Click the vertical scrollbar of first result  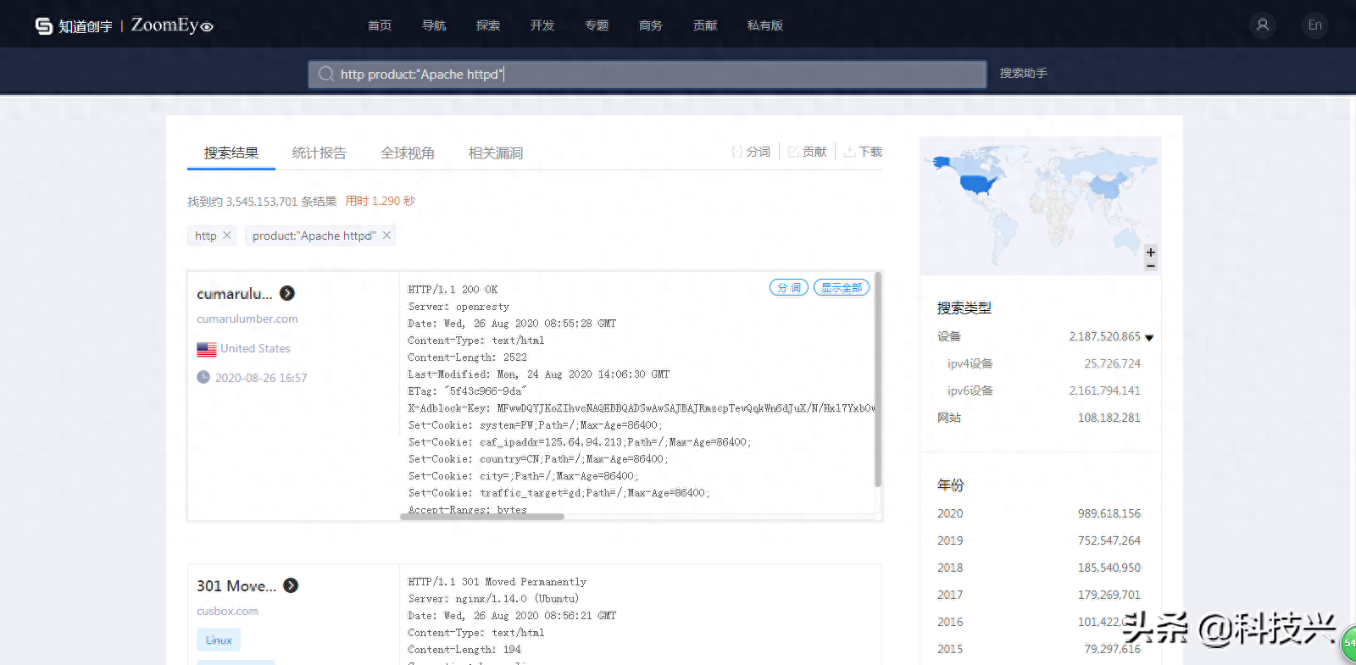878,380
